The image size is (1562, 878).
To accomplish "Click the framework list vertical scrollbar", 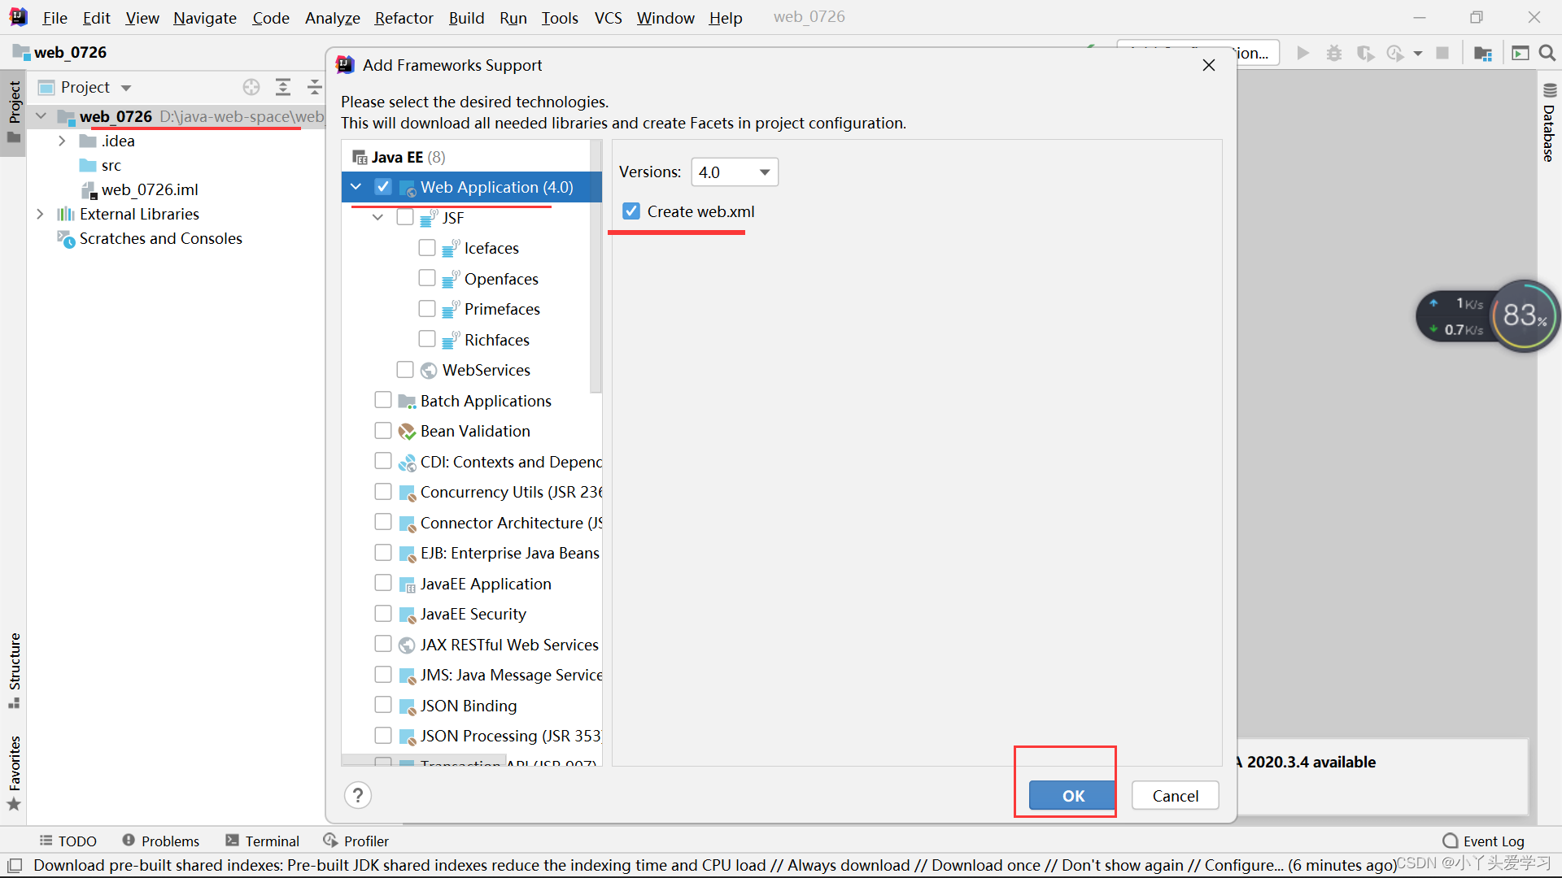I will pos(596,267).
